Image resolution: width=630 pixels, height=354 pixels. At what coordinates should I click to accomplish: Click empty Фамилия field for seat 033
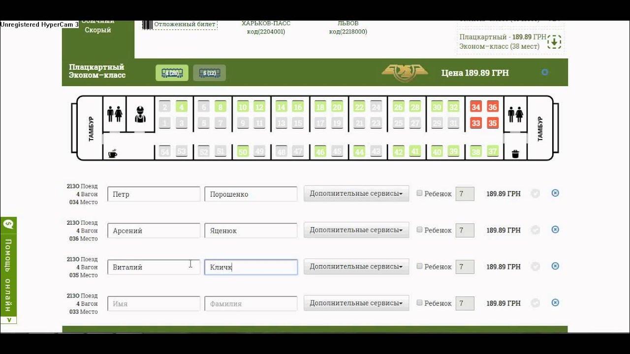(251, 303)
